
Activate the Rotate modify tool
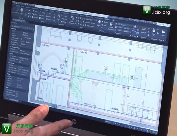click(x=42, y=13)
